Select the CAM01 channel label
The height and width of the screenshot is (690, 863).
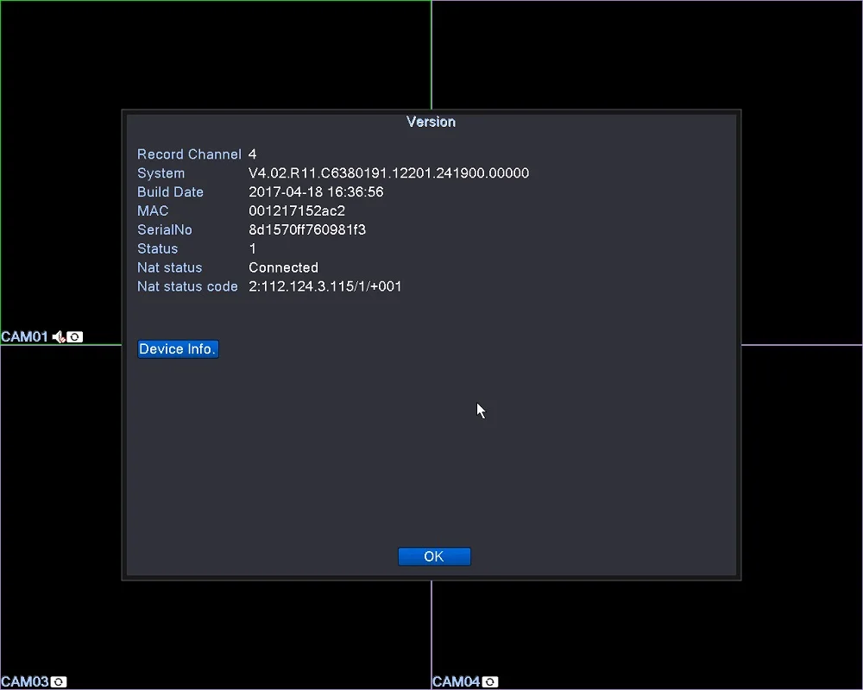(25, 336)
